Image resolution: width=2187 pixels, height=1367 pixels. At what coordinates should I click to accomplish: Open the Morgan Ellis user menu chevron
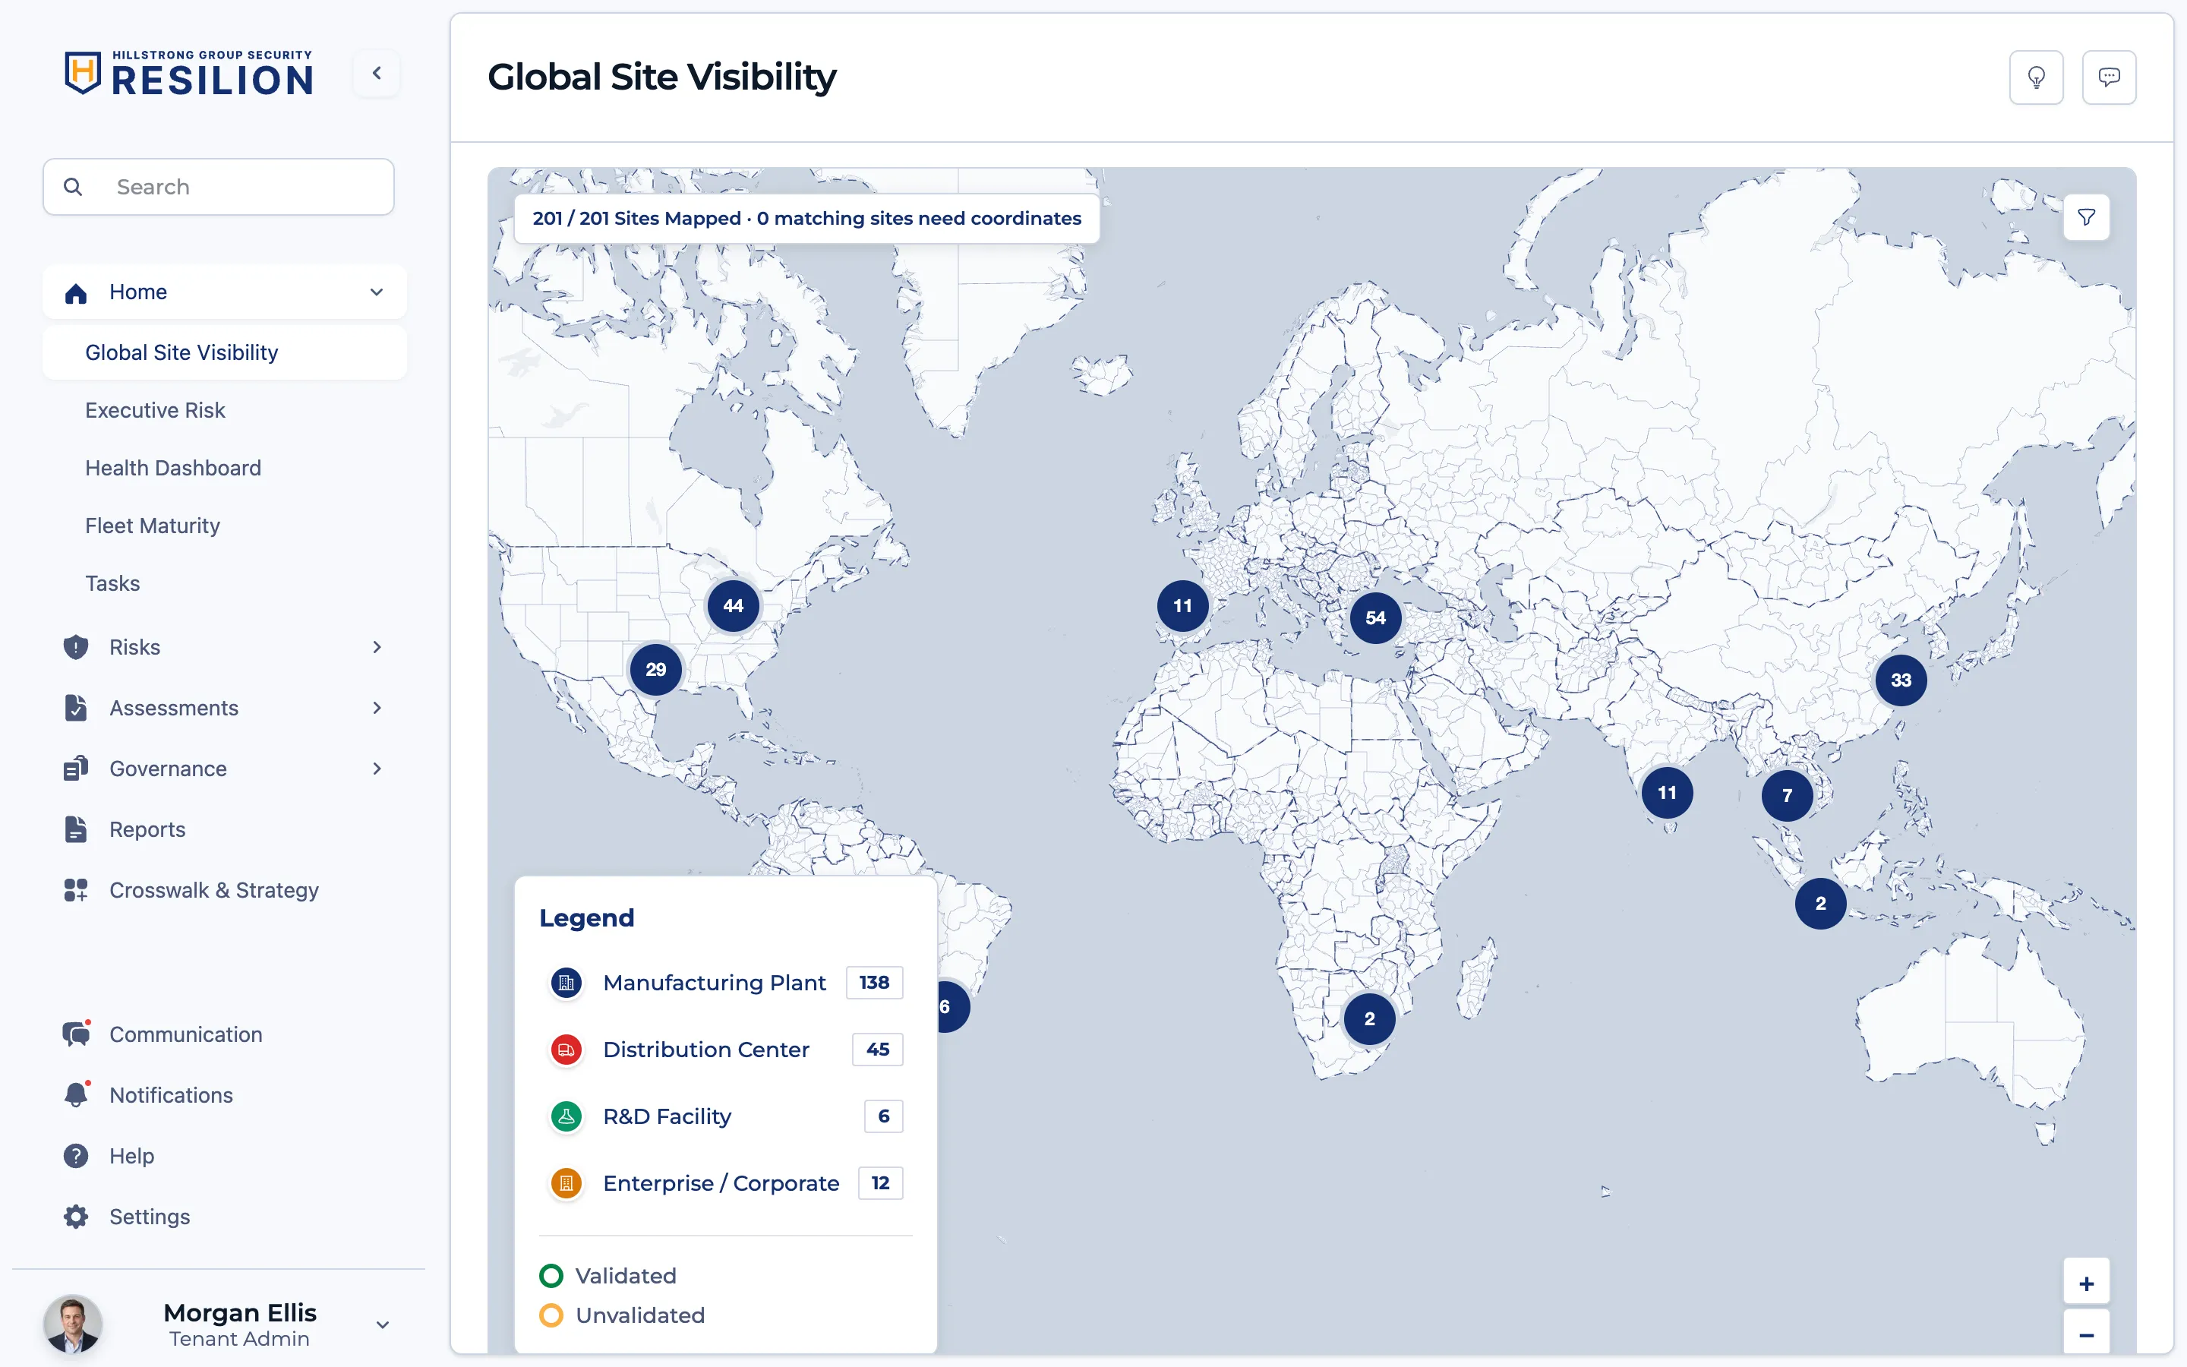pyautogui.click(x=382, y=1324)
